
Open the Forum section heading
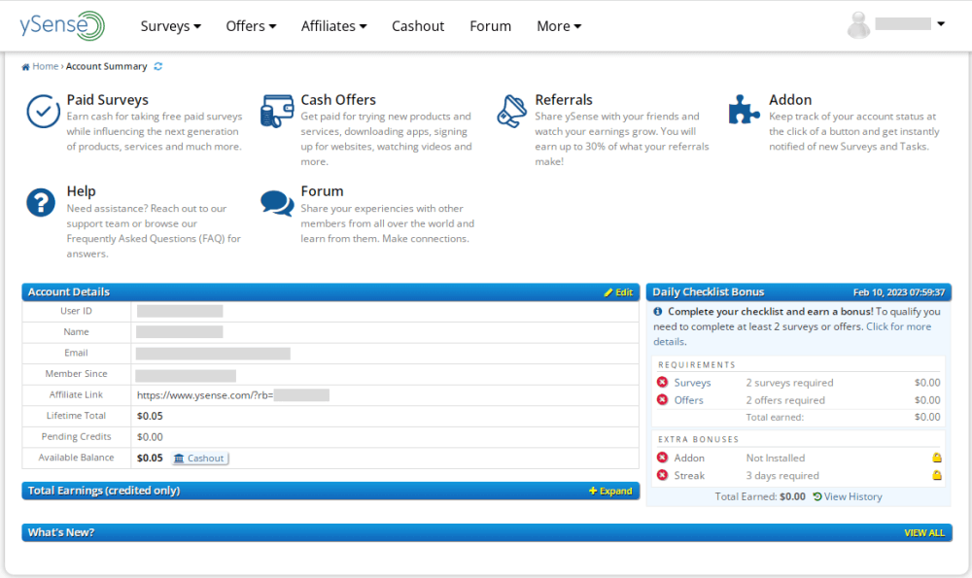click(322, 191)
